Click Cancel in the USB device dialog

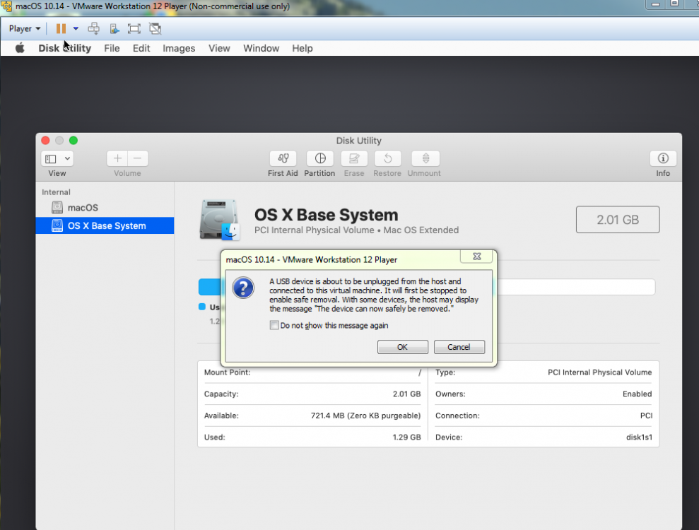[459, 347]
